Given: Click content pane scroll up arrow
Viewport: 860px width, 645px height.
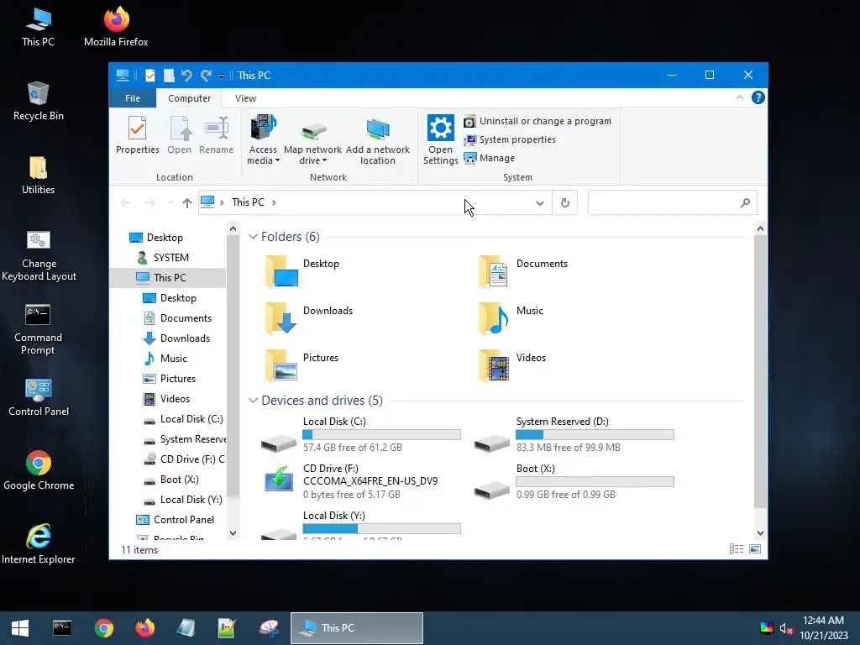Looking at the screenshot, I should pyautogui.click(x=760, y=228).
